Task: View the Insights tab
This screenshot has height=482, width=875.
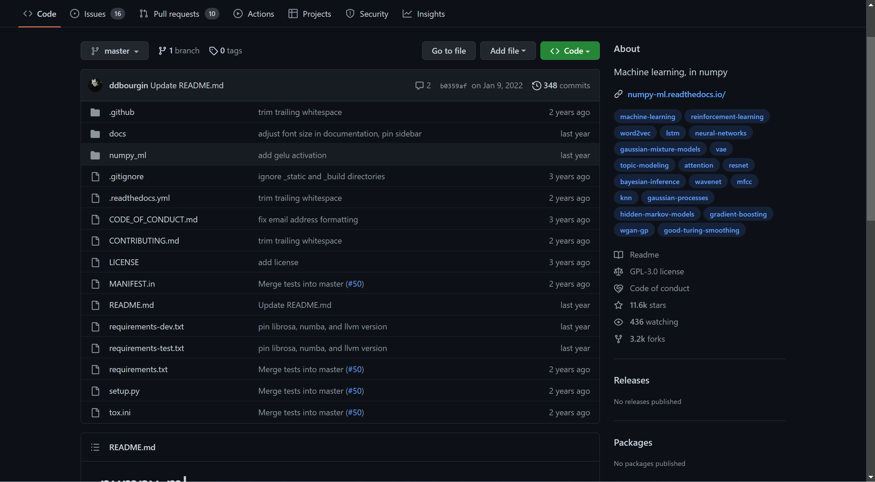Action: click(423, 14)
